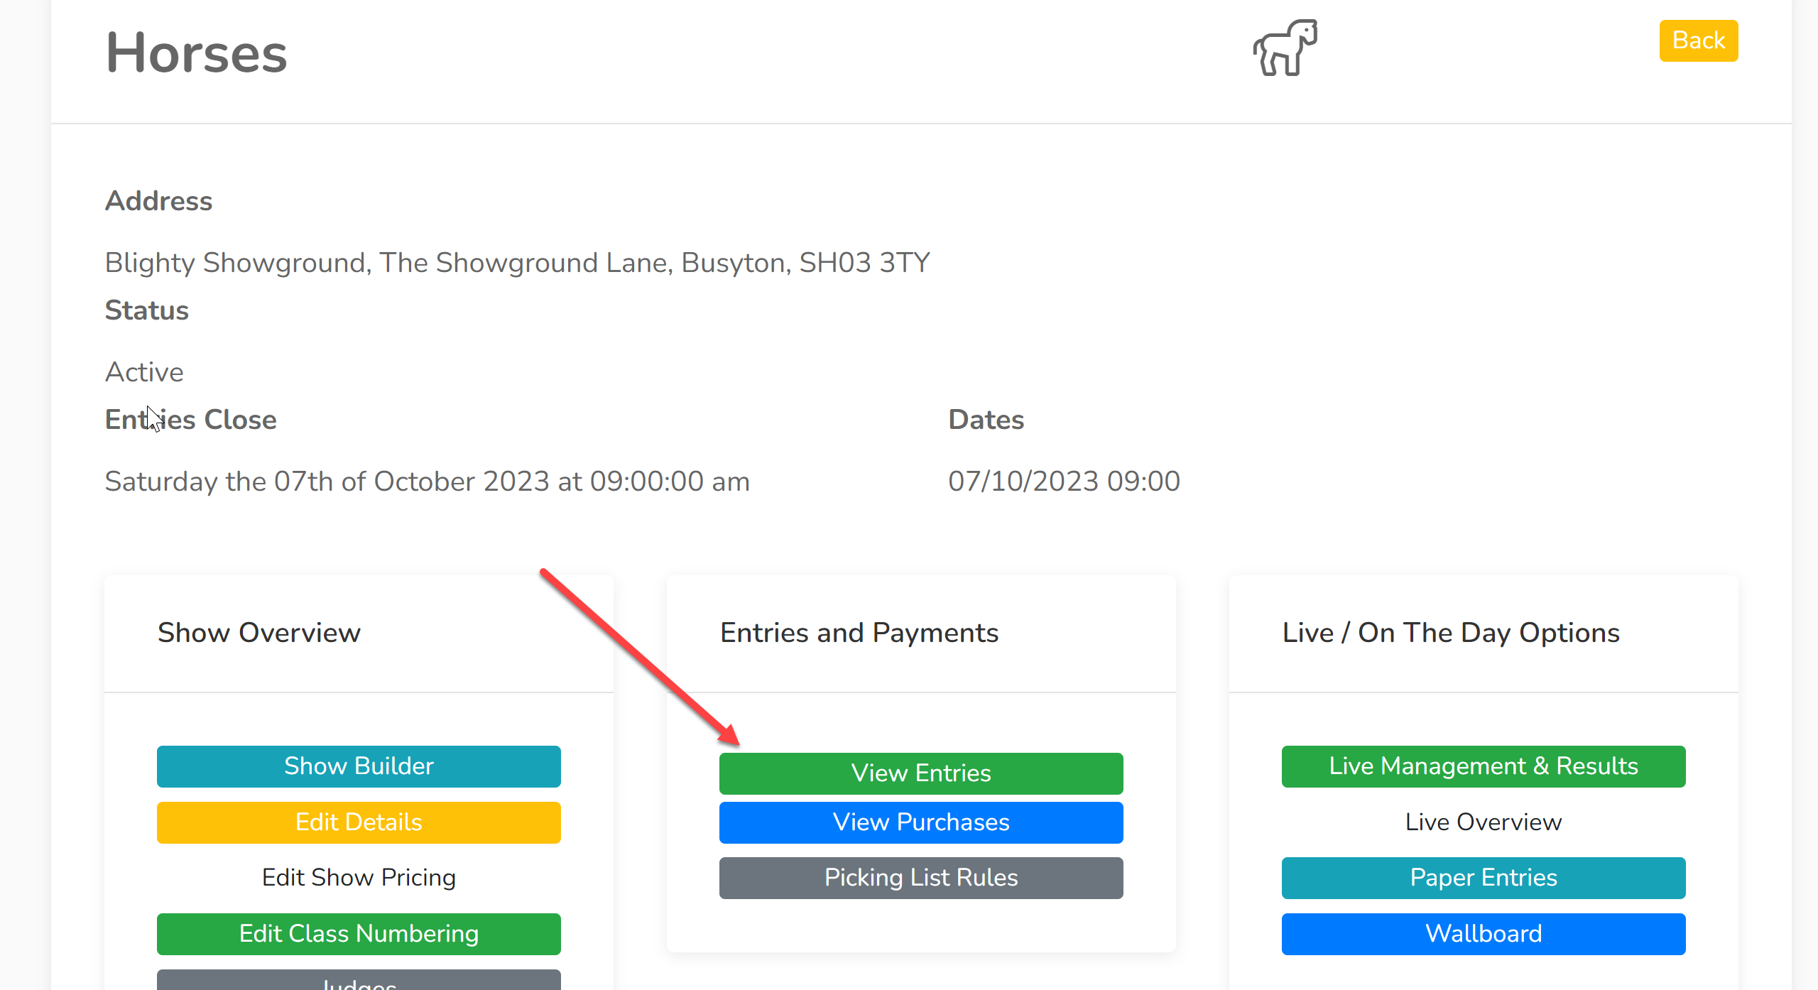Click the Entries Close label
Image resolution: width=1818 pixels, height=990 pixels.
190,420
